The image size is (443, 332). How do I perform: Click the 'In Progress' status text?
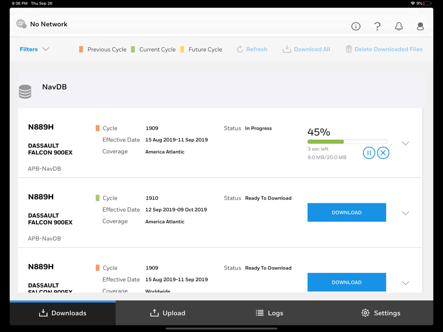pyautogui.click(x=258, y=128)
